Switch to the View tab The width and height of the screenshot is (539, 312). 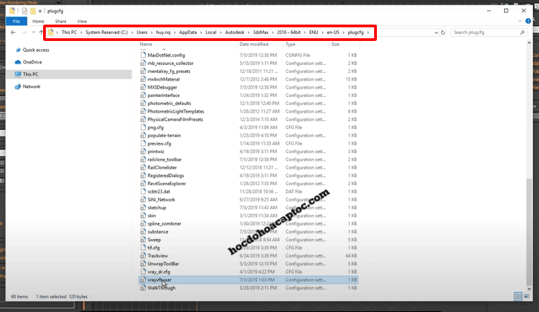(x=82, y=21)
